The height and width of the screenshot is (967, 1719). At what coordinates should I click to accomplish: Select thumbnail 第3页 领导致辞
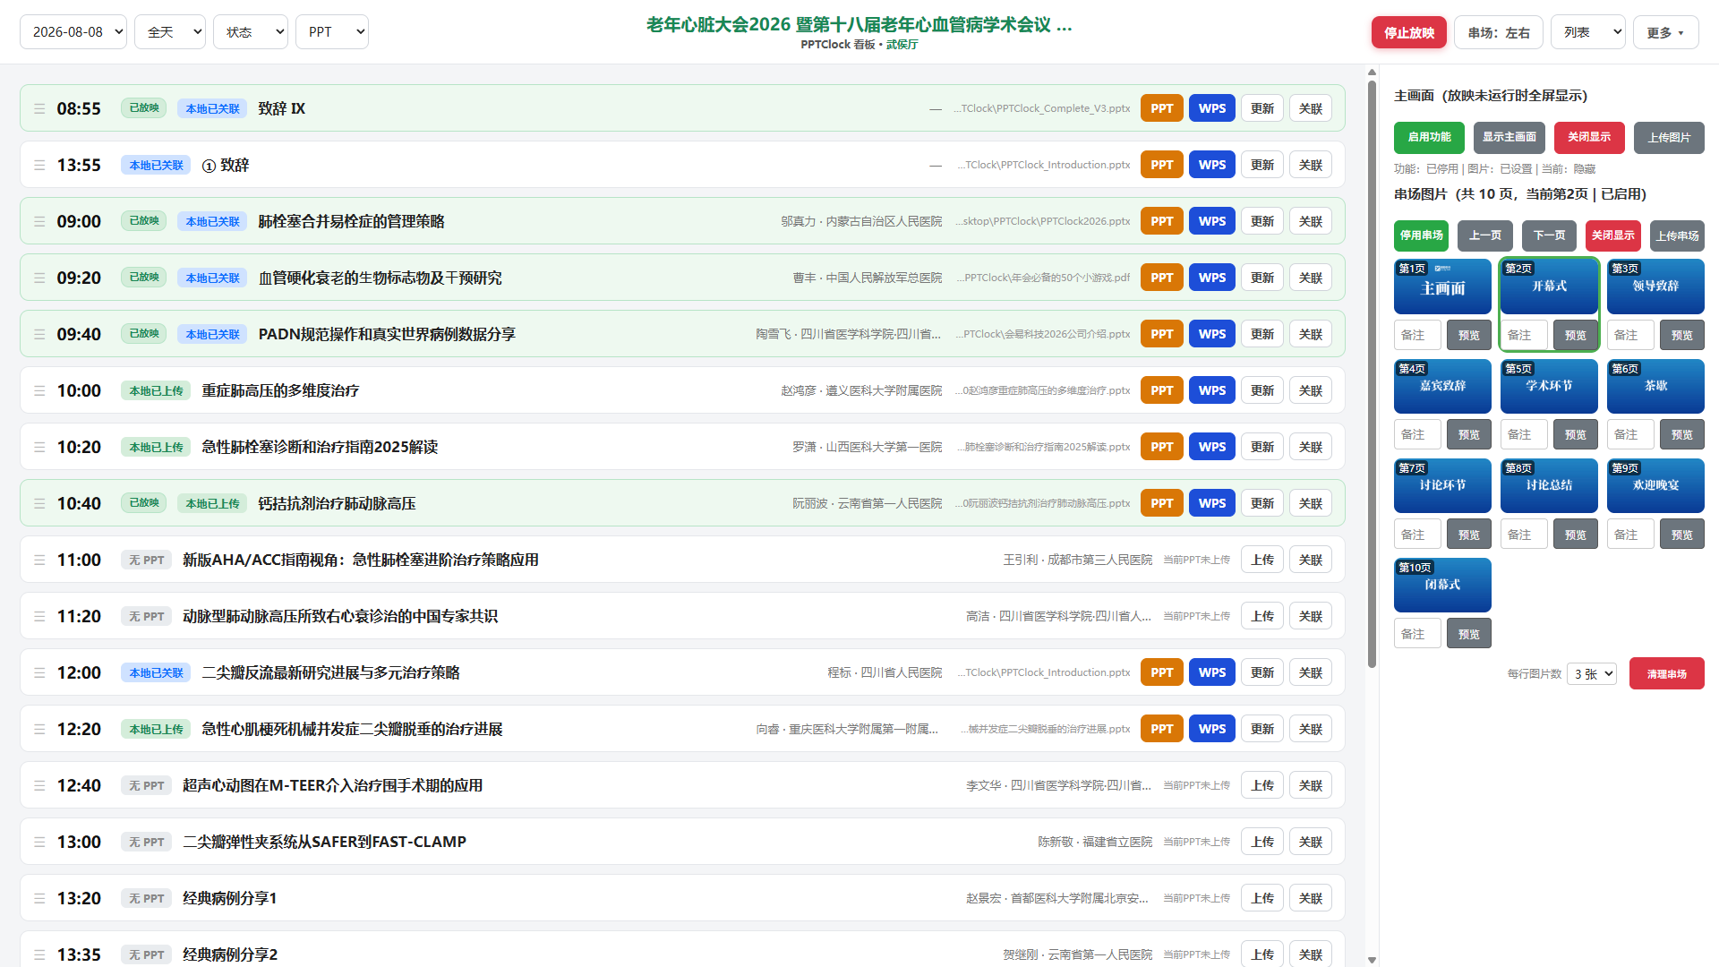(1655, 287)
